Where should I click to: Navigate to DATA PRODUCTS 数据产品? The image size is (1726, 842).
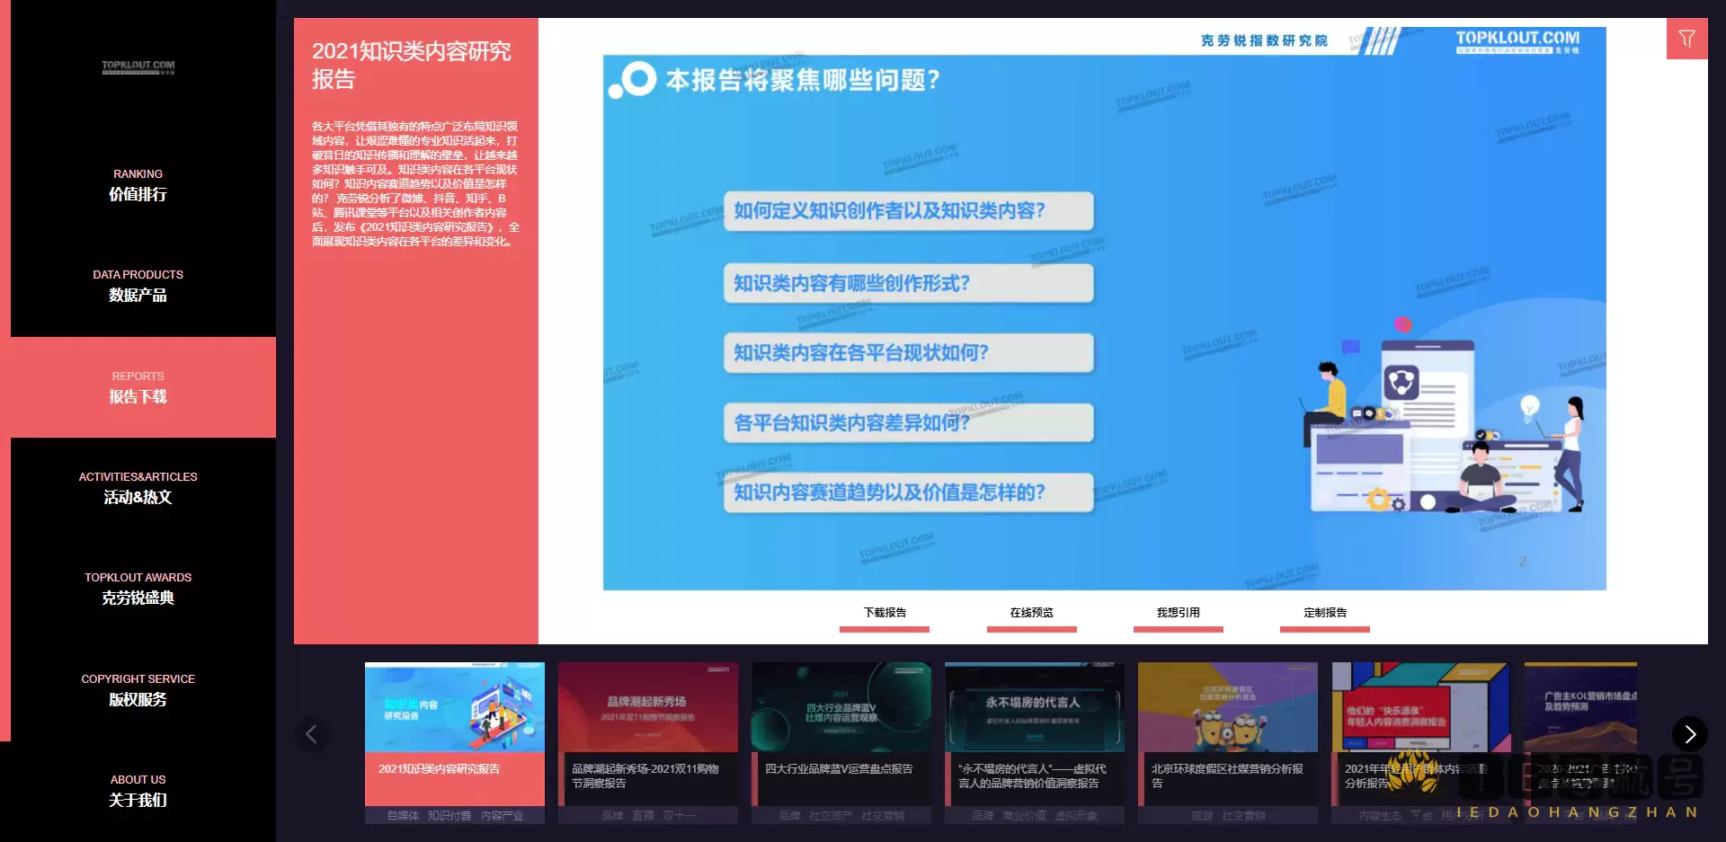click(x=138, y=286)
